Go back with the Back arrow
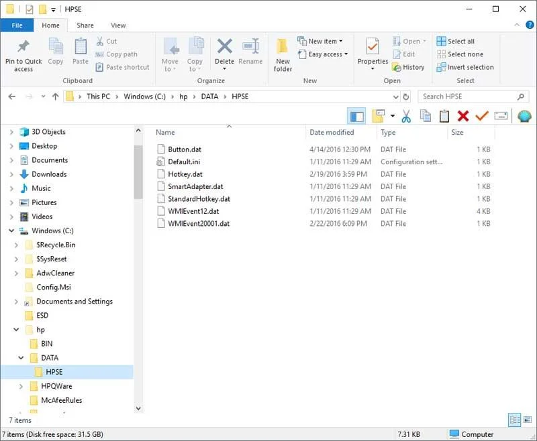Image resolution: width=537 pixels, height=441 pixels. tap(12, 97)
